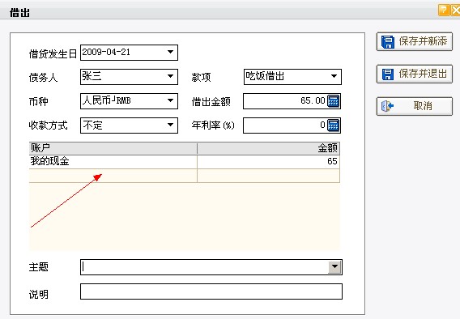Click the 借贷发生日 label
The height and width of the screenshot is (319, 460).
pyautogui.click(x=53, y=53)
